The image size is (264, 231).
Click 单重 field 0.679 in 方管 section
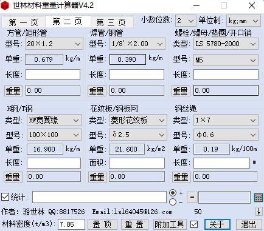[x=44, y=59]
